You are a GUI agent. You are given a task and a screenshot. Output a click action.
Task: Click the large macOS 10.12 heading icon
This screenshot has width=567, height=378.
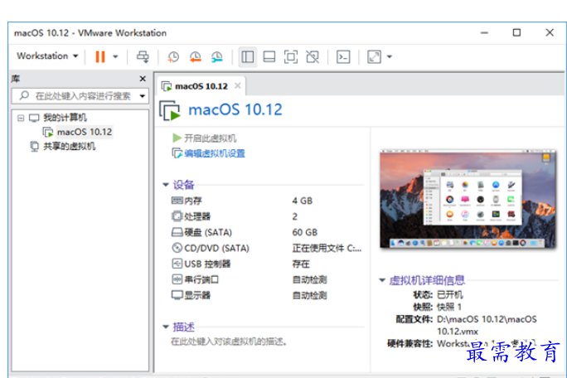(170, 110)
